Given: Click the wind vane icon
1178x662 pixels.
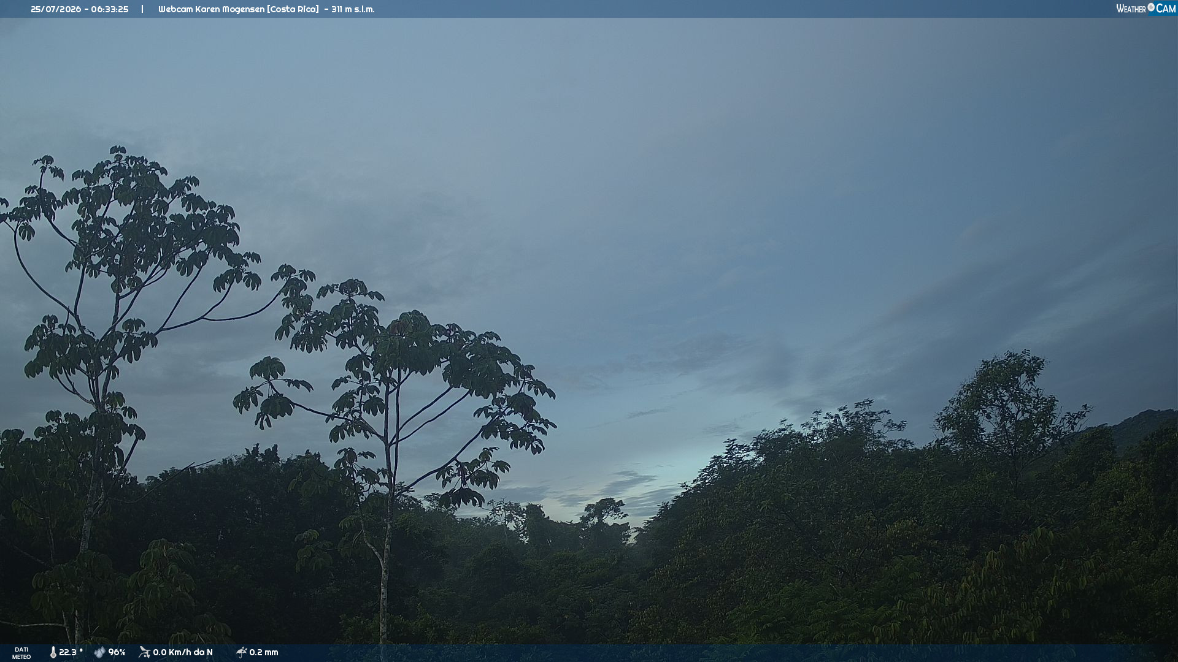Looking at the screenshot, I should [x=144, y=652].
